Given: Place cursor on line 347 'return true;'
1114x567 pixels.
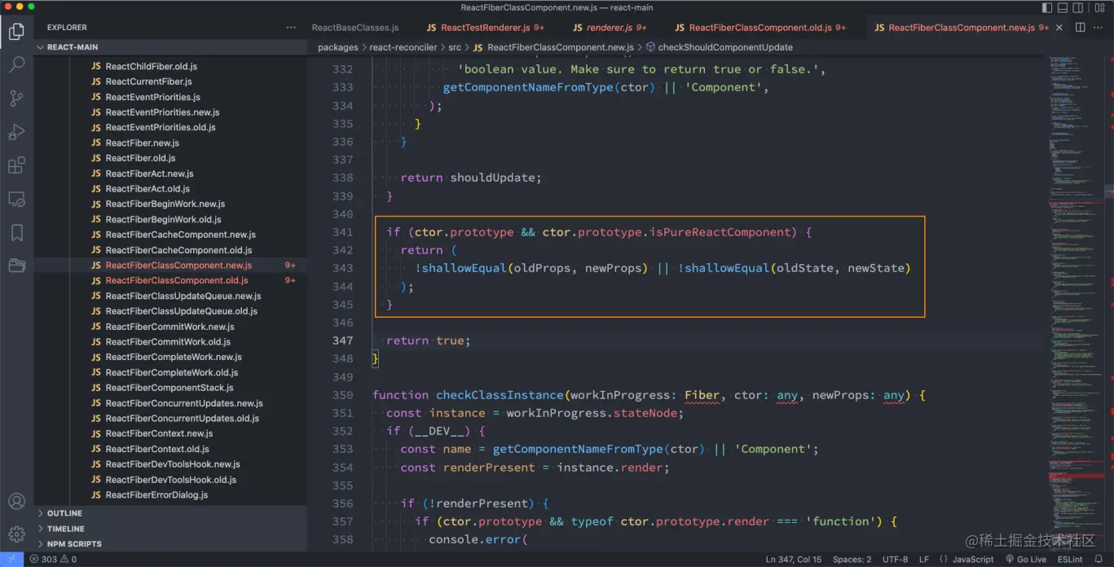Looking at the screenshot, I should 429,341.
